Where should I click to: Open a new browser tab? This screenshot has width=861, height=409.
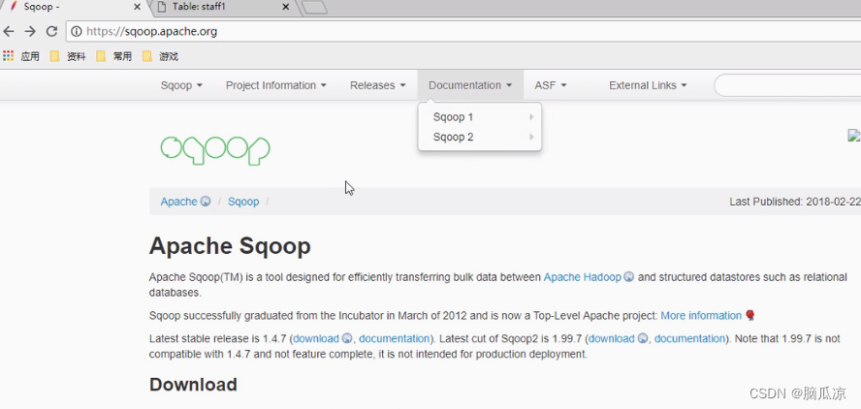[315, 7]
